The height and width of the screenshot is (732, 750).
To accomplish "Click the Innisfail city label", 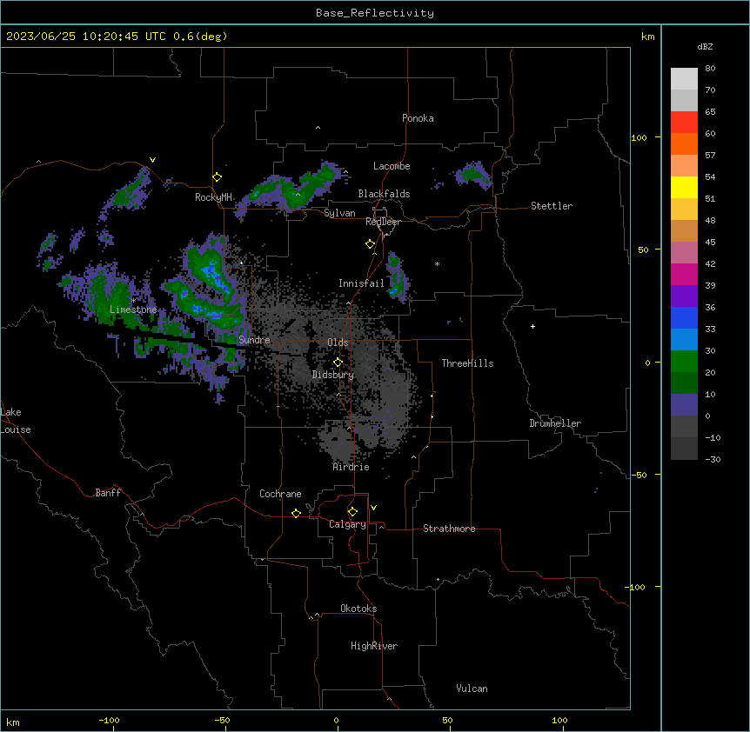I will point(361,283).
